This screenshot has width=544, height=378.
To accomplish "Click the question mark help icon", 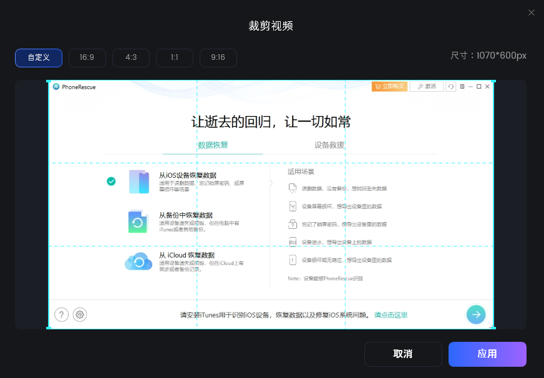I will click(x=61, y=315).
